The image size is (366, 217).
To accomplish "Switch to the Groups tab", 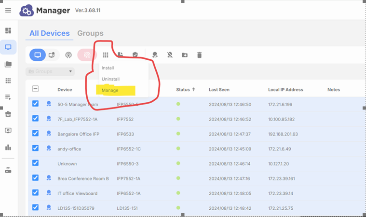I will pyautogui.click(x=90, y=33).
